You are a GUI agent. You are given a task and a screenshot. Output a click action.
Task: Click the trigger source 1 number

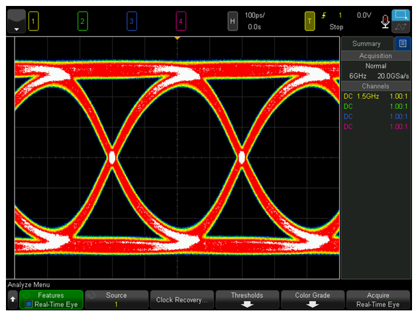(340, 15)
